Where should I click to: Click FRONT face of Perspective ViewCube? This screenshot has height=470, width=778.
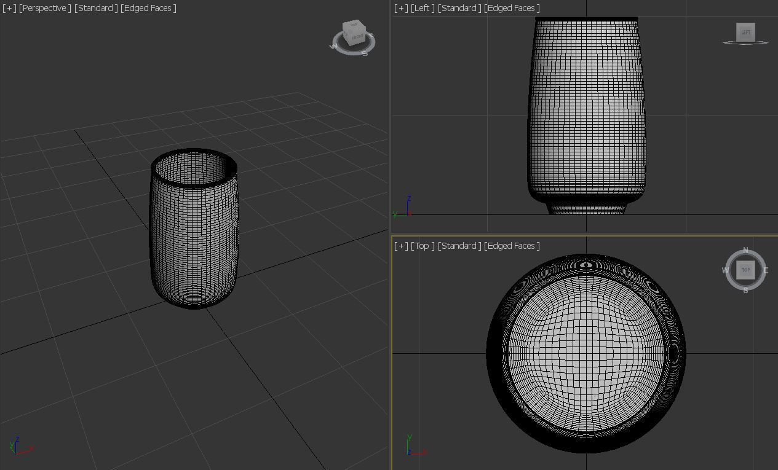click(357, 37)
